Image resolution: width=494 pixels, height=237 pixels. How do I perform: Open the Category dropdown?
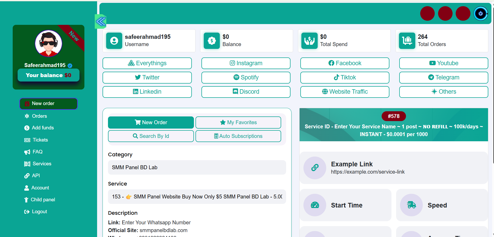[x=197, y=167]
